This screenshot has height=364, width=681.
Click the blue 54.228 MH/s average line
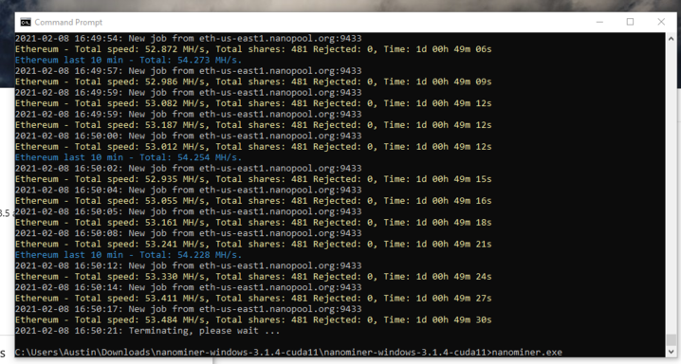pyautogui.click(x=129, y=255)
